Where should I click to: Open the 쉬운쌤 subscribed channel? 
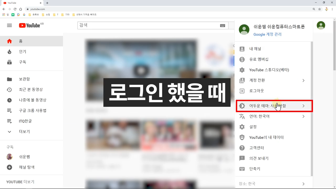tap(31, 157)
